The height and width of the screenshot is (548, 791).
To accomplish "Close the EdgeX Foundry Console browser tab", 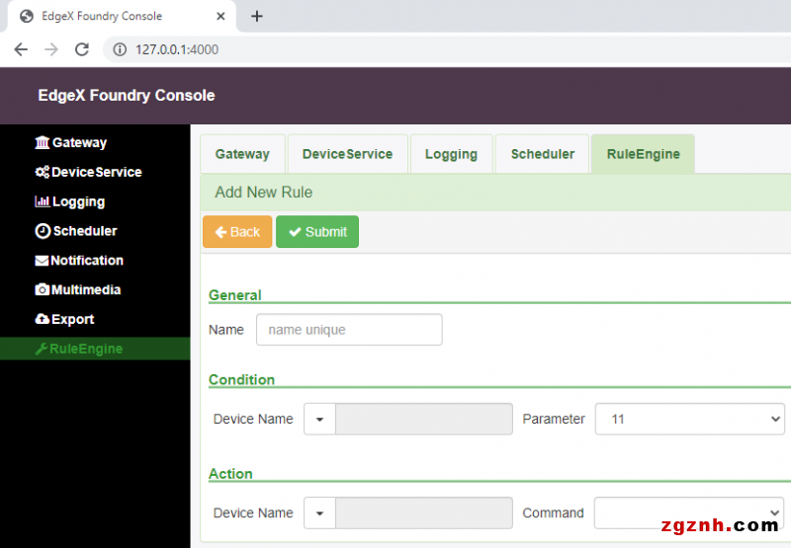I will click(x=220, y=16).
